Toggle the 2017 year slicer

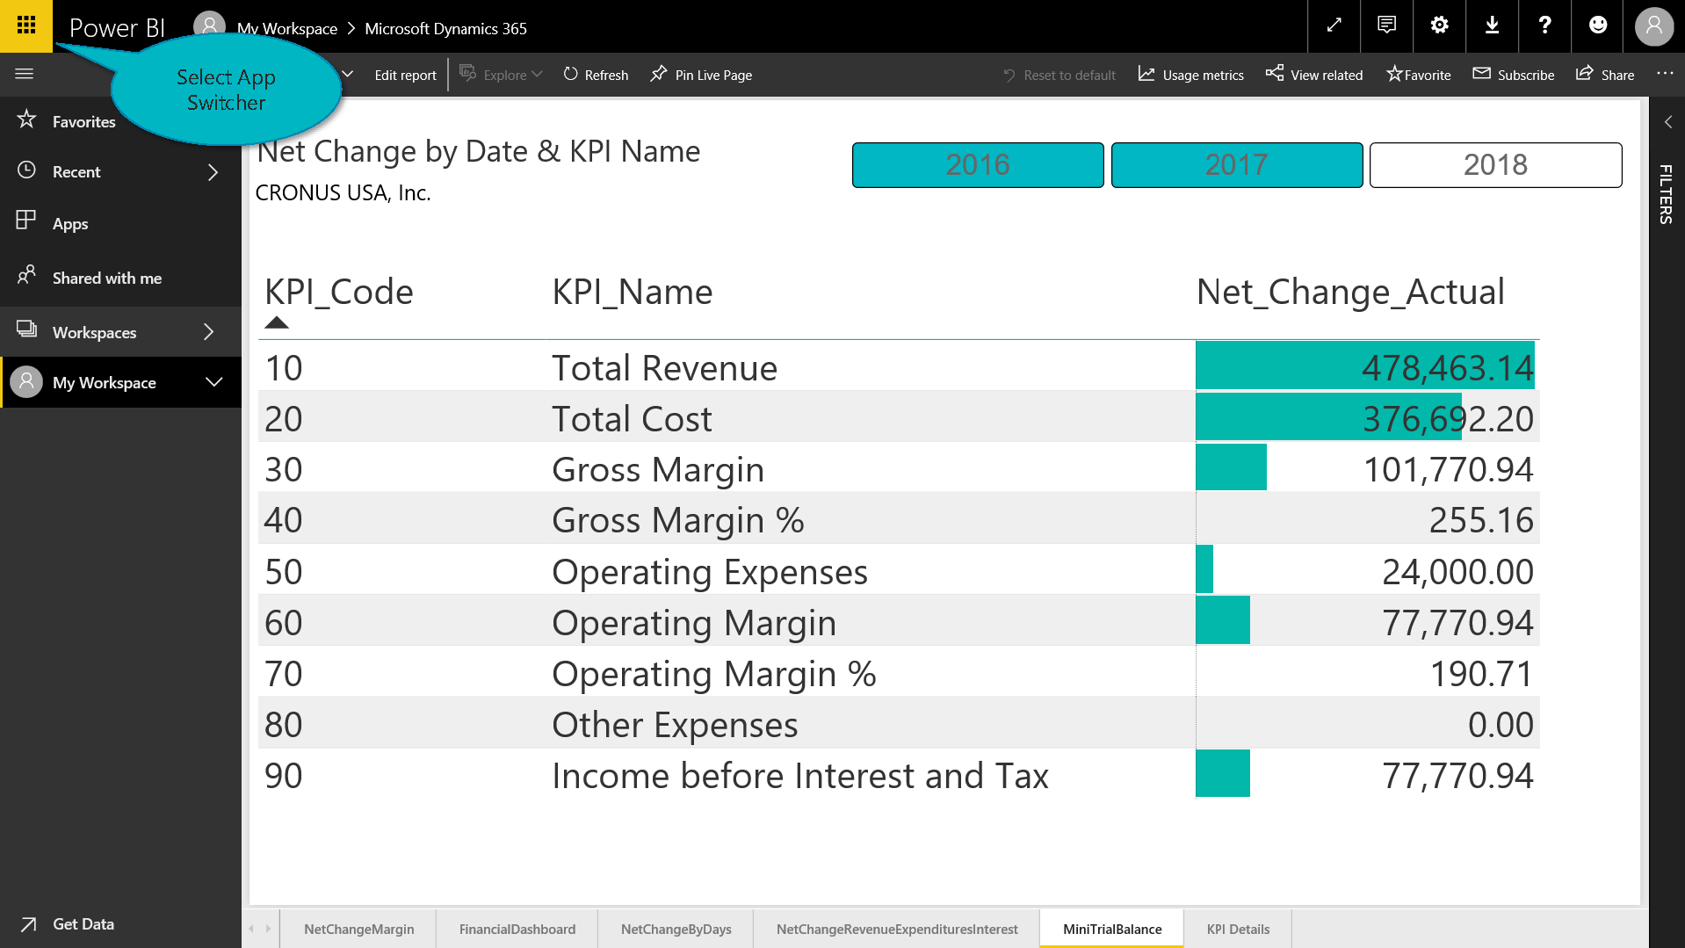[x=1236, y=164]
